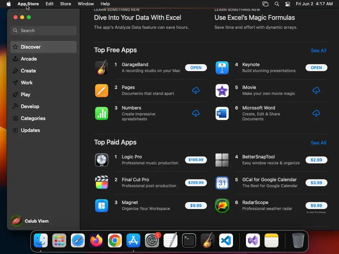339x254 pixels.
Task: Go to Play section in sidebar
Action: tap(43, 94)
